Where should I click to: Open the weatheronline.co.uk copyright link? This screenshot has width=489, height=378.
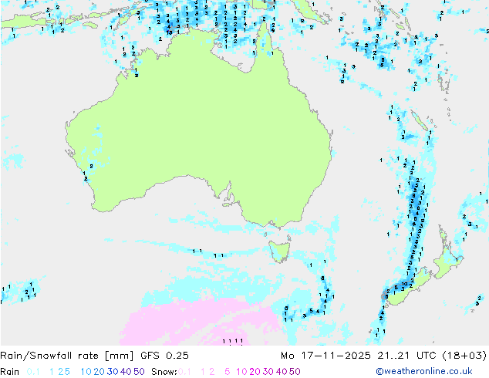(424, 371)
